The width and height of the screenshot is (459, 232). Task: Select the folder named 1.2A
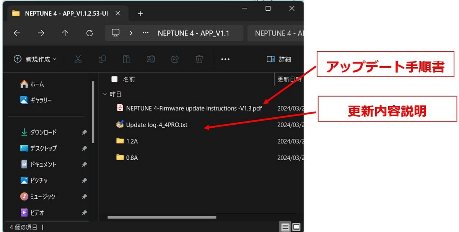click(132, 141)
